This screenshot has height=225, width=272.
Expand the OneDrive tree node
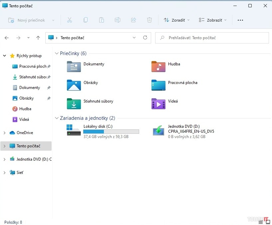(x=4, y=133)
